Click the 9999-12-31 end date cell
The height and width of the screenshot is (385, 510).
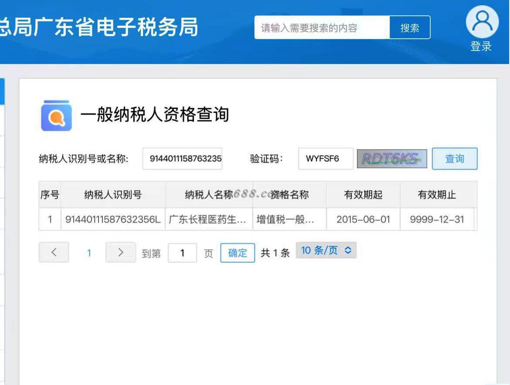(x=437, y=219)
